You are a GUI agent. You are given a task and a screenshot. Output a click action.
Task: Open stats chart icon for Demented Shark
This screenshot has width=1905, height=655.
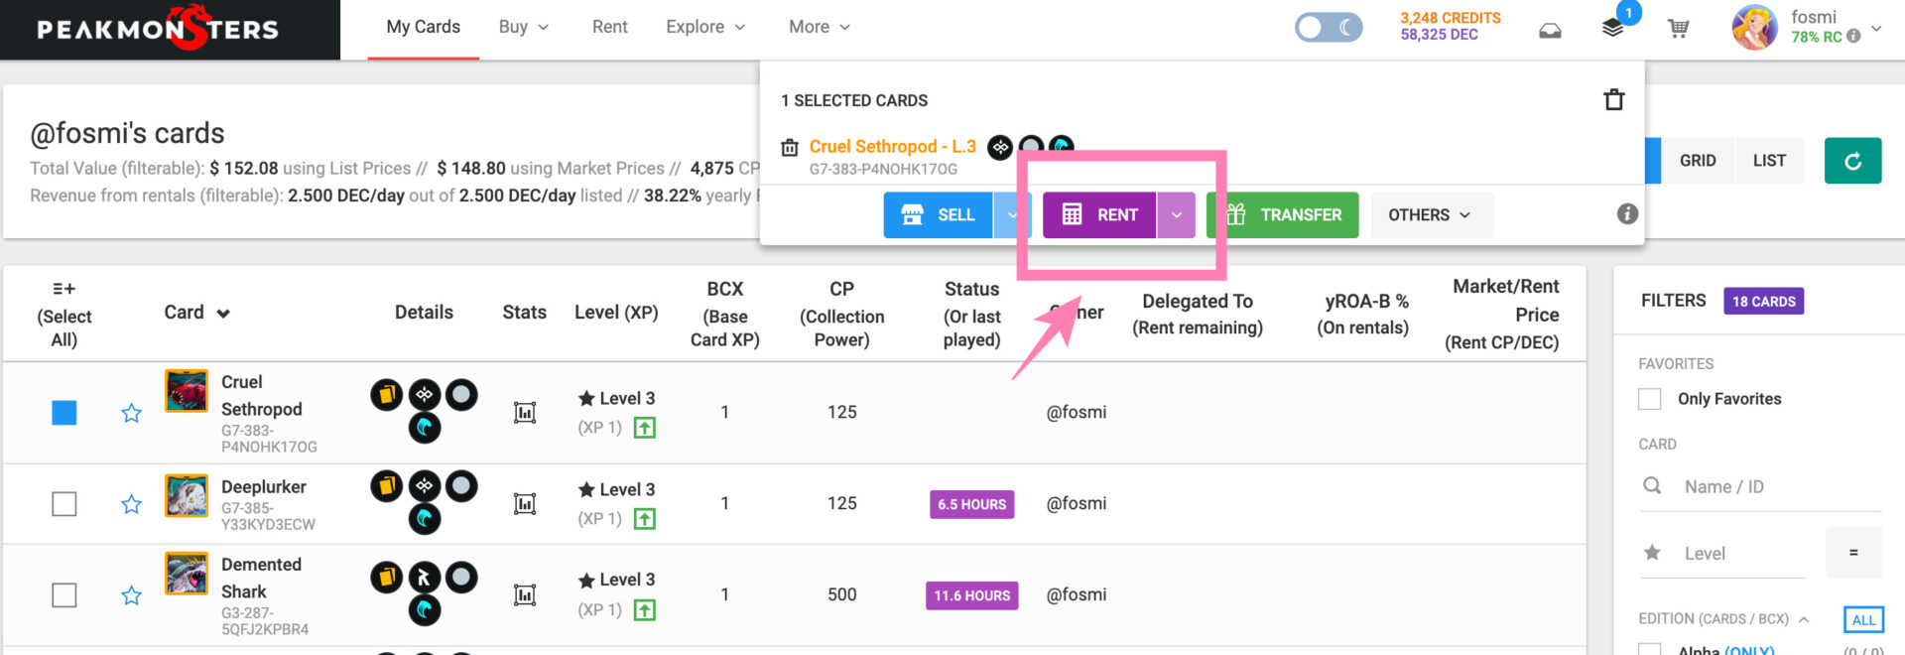pos(525,594)
